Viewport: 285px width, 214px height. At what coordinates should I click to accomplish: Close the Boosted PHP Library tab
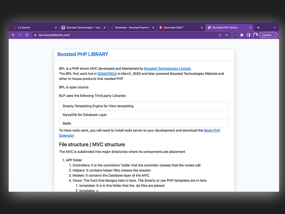click(250, 28)
